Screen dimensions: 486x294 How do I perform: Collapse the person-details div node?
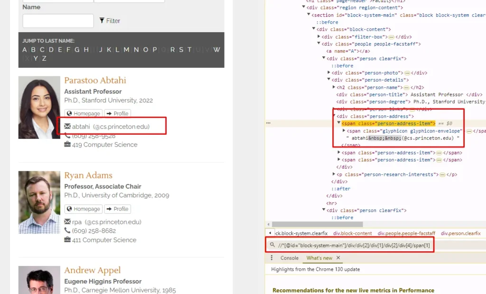tap(329, 80)
